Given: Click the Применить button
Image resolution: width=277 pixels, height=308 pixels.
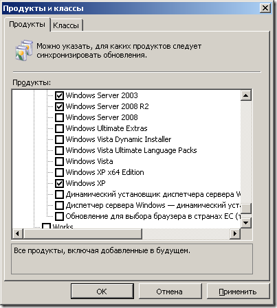Looking at the screenshot, I should tap(238, 292).
